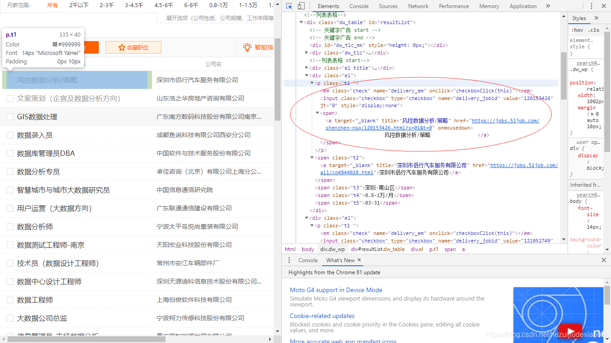Activate the element inspector cursor icon
Viewport: 611px width, 343px height.
coord(289,6)
